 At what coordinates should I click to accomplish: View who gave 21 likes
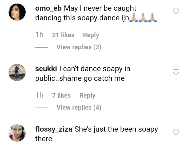coord(63,35)
